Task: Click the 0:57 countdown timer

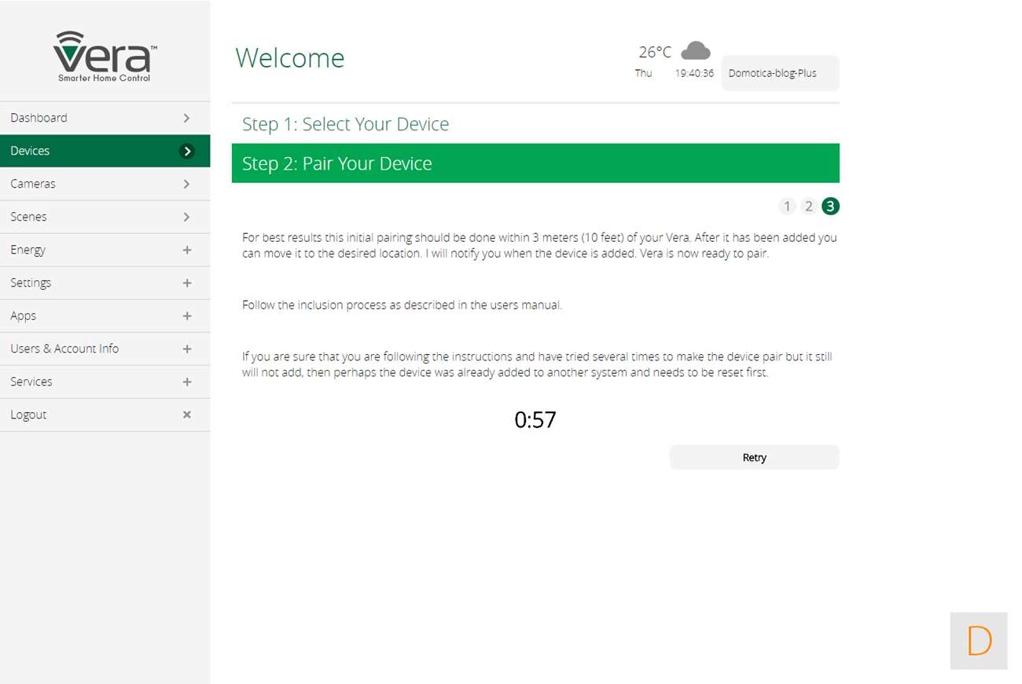Action: pyautogui.click(x=535, y=420)
